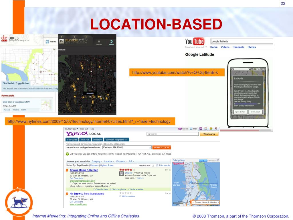The image size is (293, 220).
Task: Expand the Category filter dropdown
Action: click(x=97, y=162)
